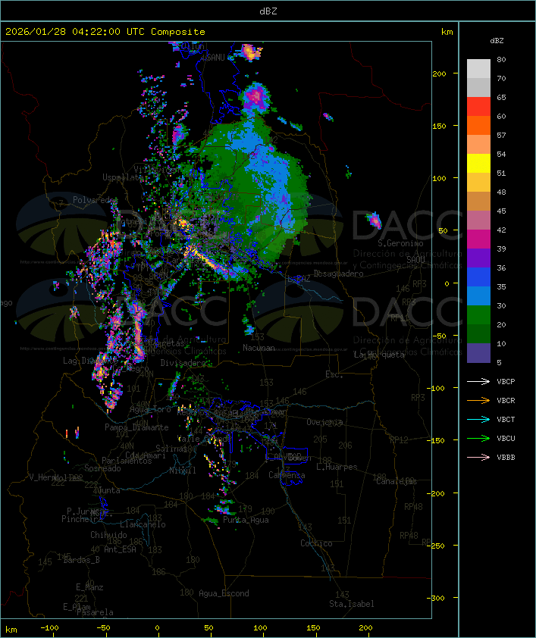
Task: Click the cyan VBCT arrow icon
Action: tap(478, 419)
